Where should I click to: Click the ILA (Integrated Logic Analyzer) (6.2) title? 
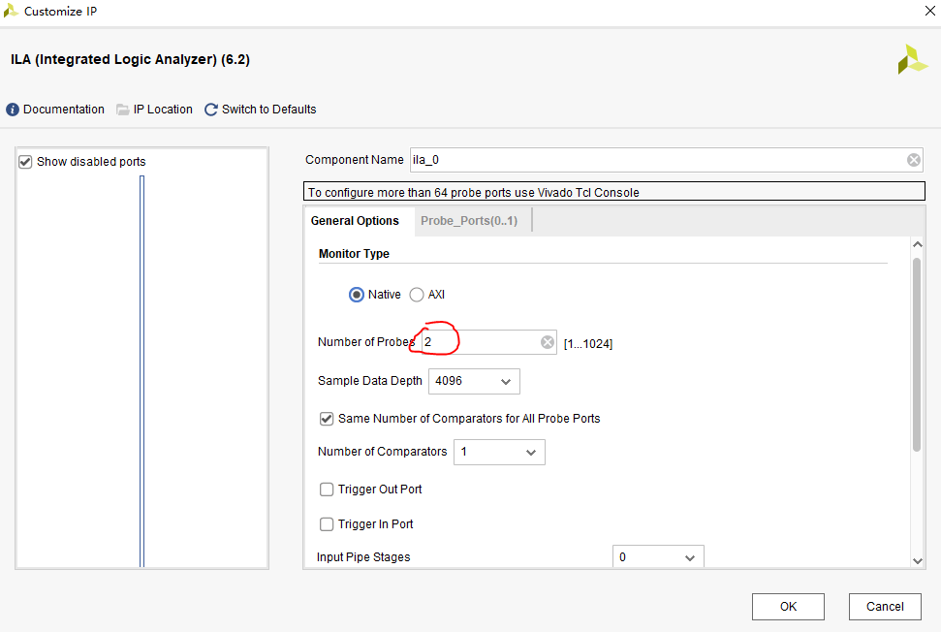pyautogui.click(x=130, y=59)
